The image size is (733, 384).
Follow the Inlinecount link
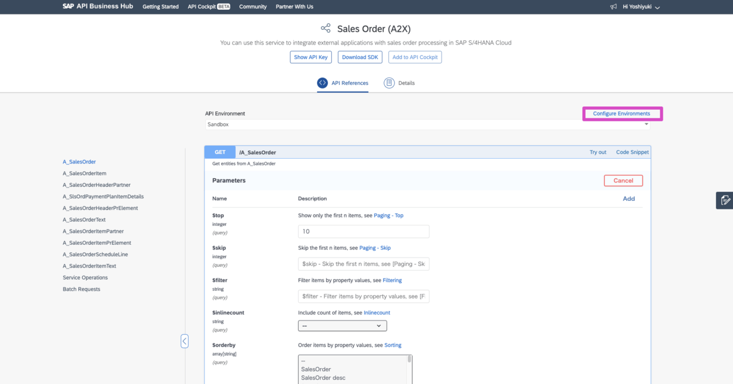pos(377,313)
